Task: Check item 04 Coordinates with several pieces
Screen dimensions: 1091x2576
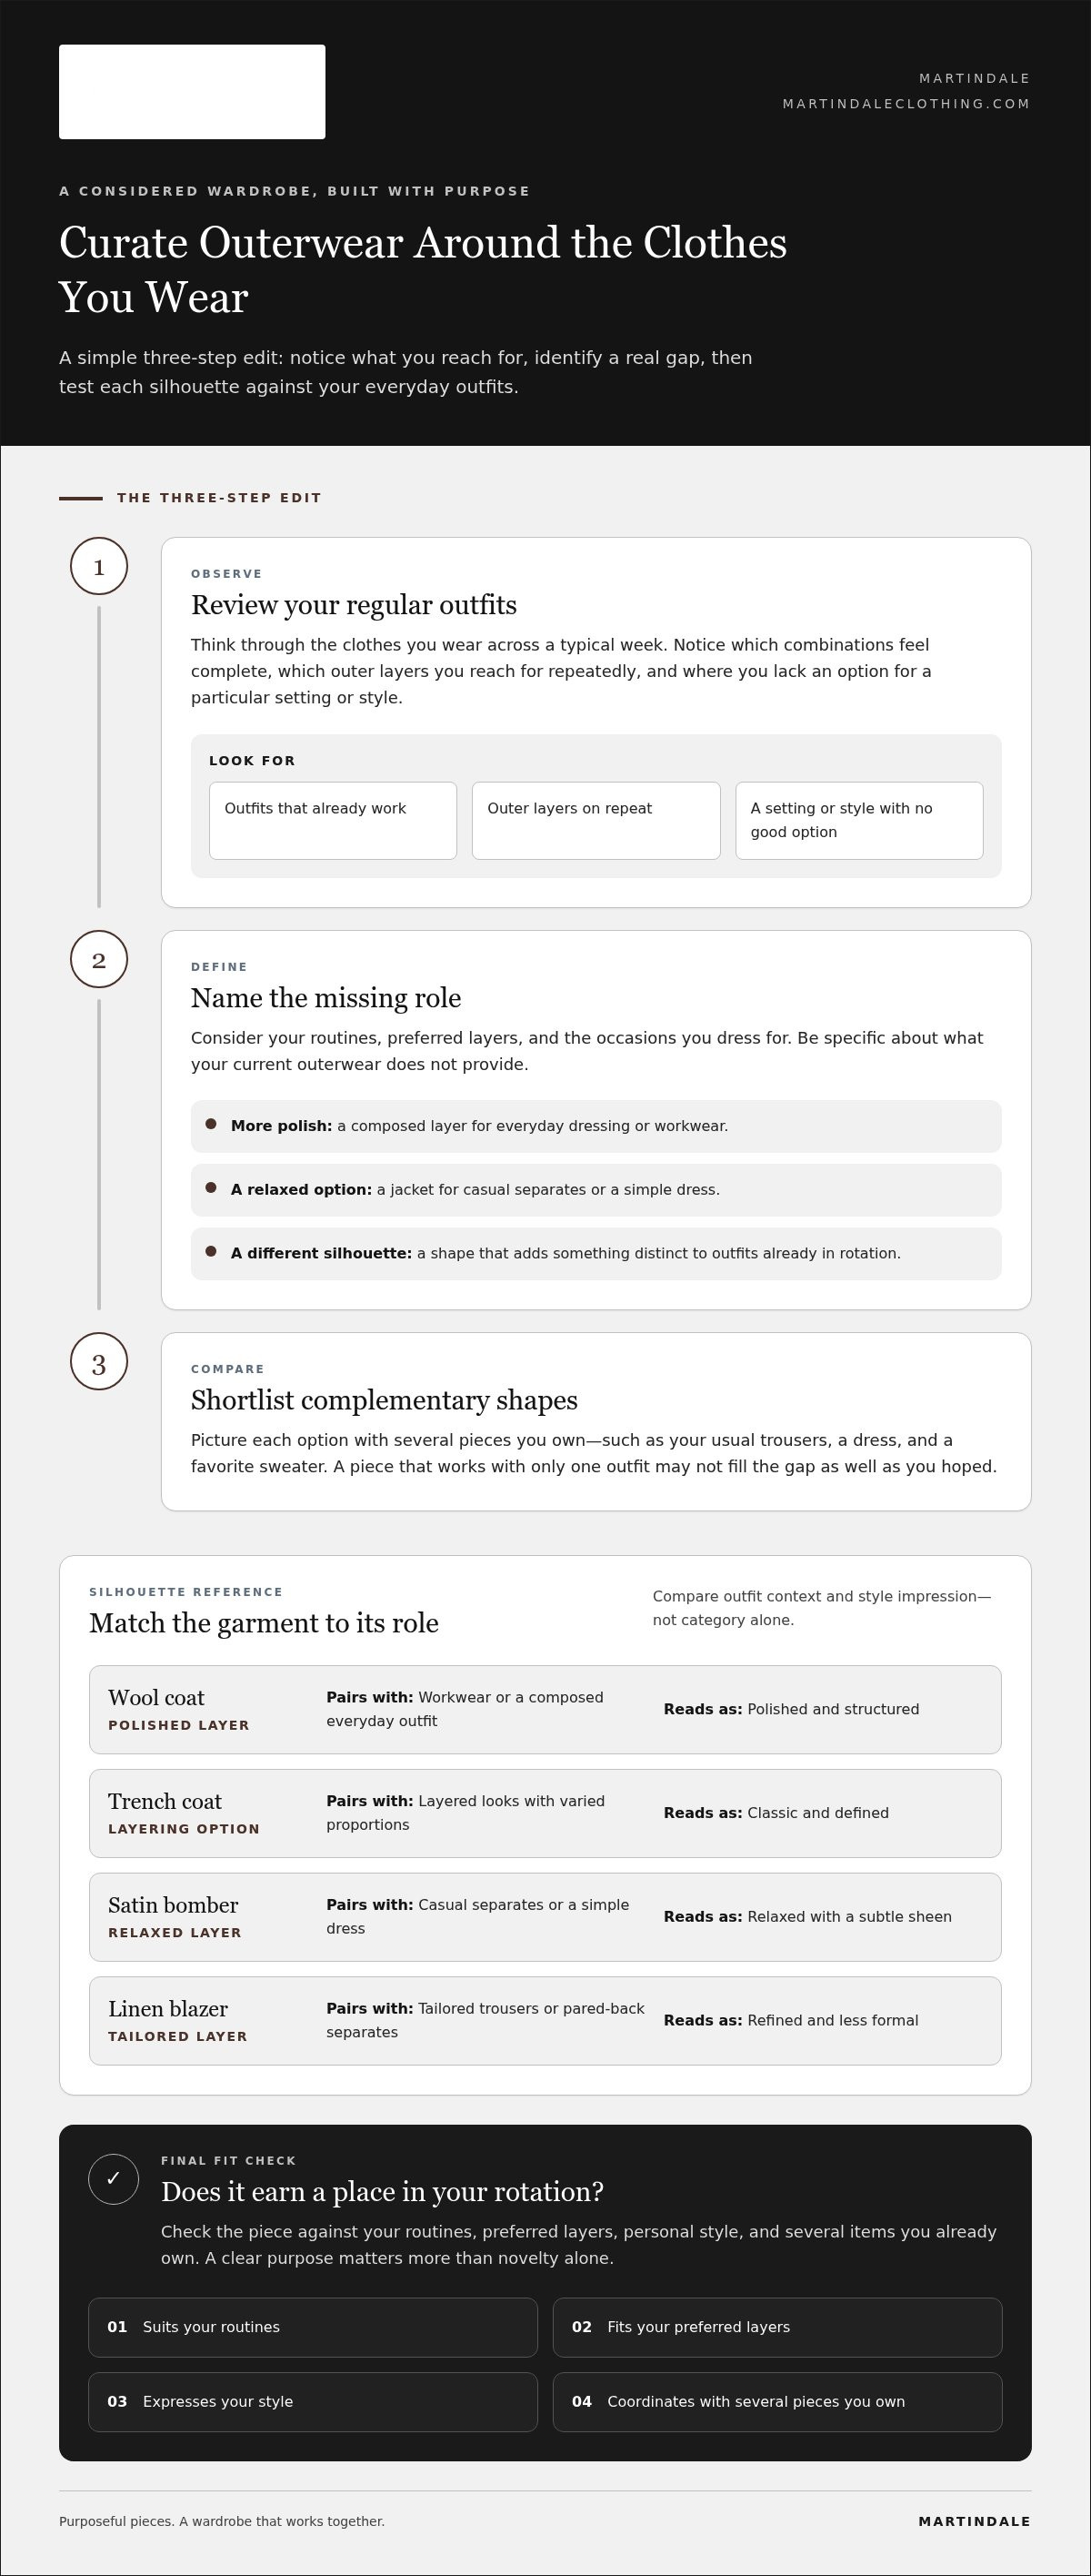Action: click(777, 2402)
